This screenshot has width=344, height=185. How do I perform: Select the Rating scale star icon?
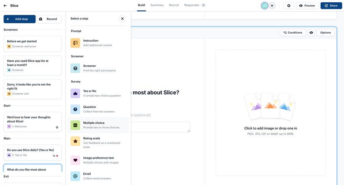tap(75, 141)
